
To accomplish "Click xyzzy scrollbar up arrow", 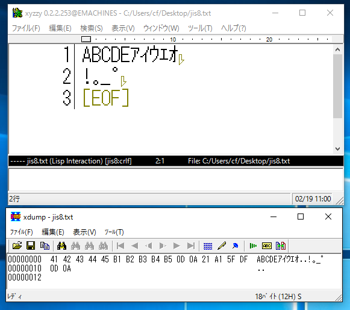I will coord(337,49).
